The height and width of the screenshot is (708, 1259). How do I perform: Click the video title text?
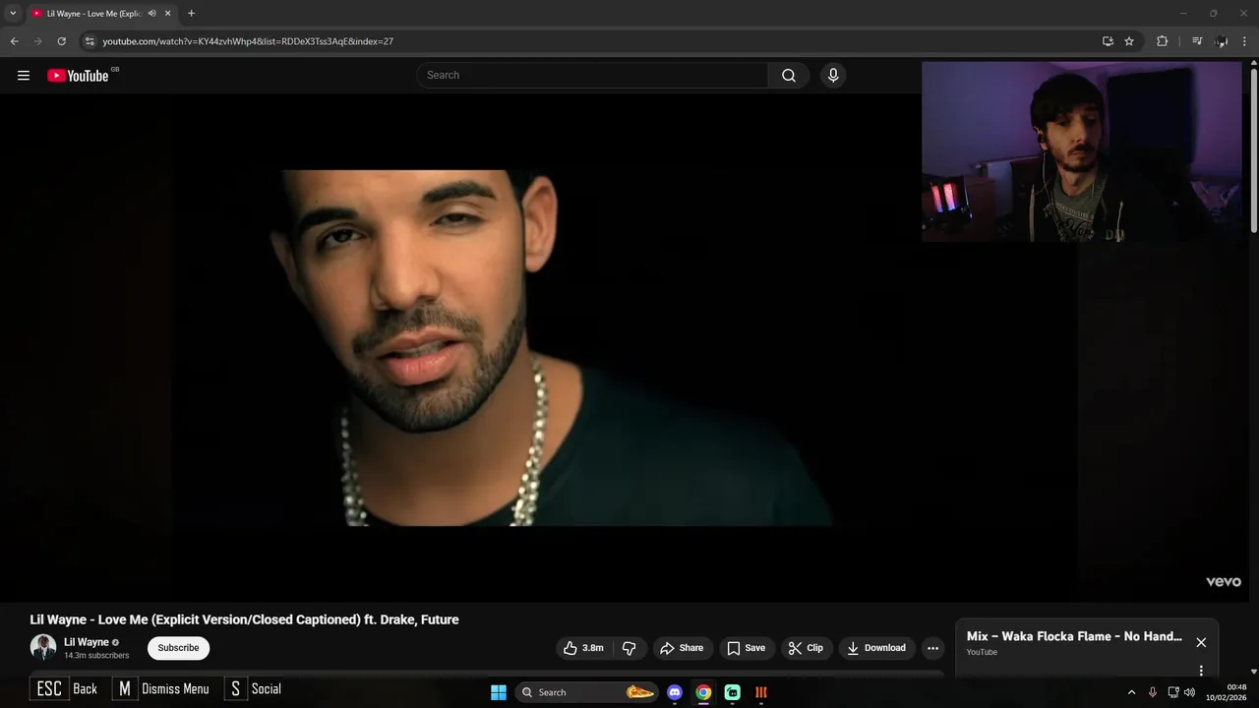[244, 619]
